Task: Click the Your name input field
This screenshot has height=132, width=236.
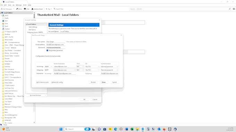Action: tap(56, 42)
